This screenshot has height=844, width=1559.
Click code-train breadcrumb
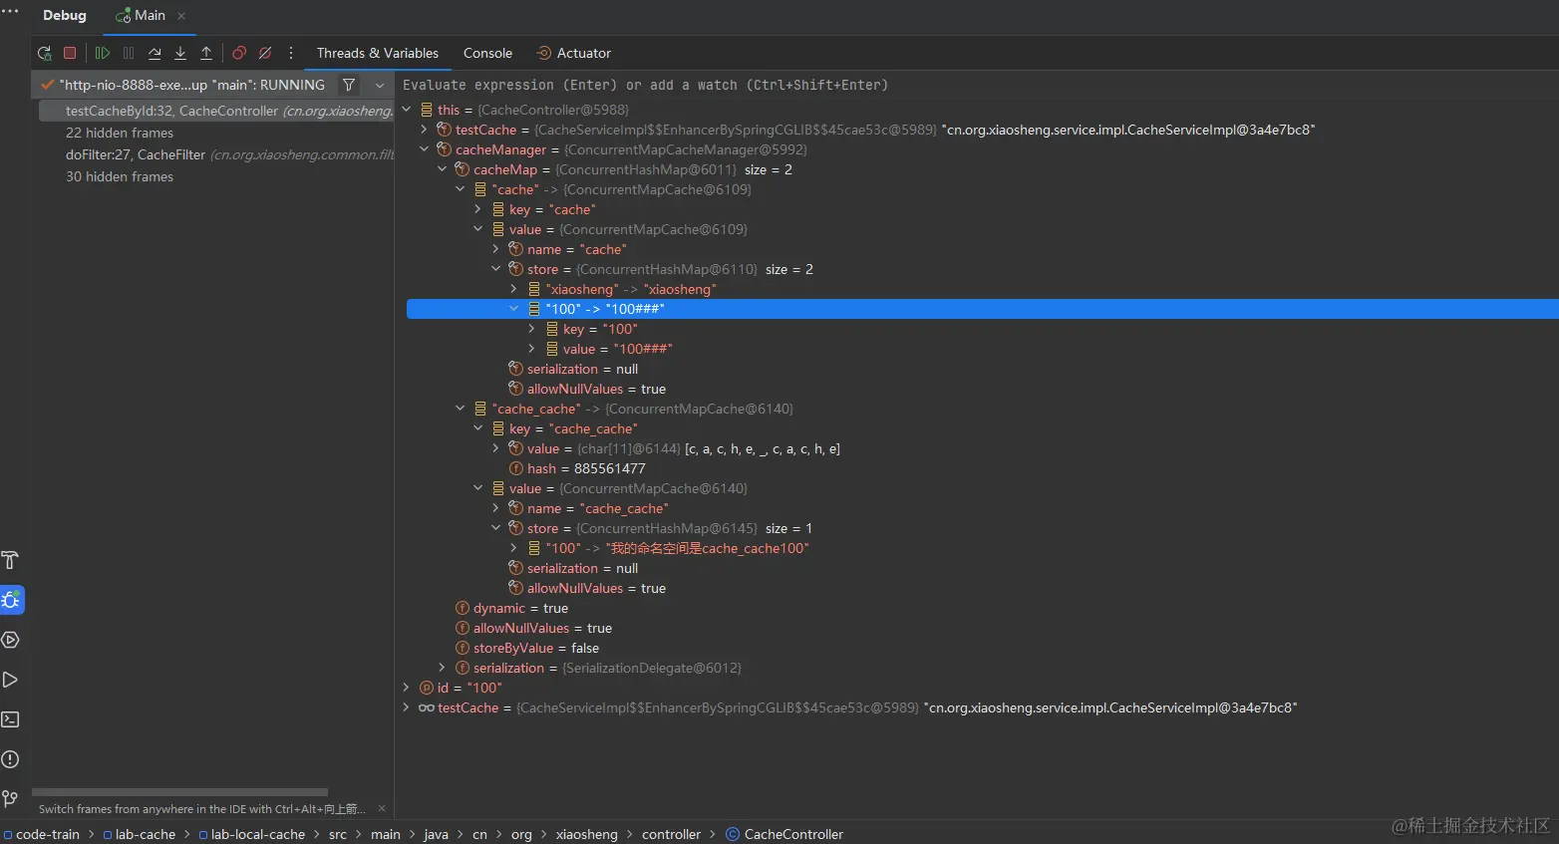click(x=41, y=834)
